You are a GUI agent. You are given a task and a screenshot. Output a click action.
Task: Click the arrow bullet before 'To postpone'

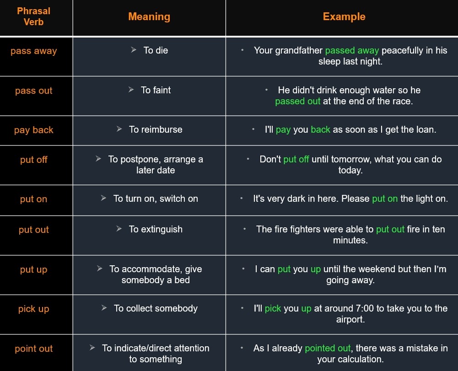[98, 159]
